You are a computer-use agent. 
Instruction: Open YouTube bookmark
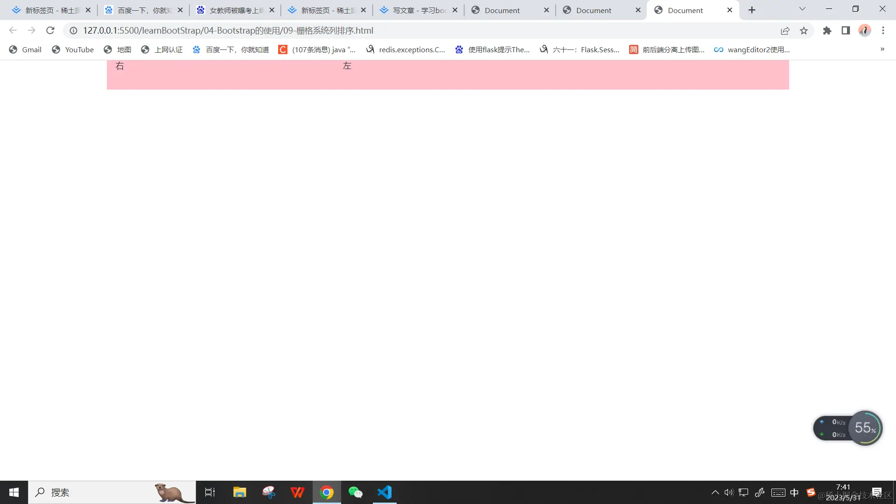(73, 49)
